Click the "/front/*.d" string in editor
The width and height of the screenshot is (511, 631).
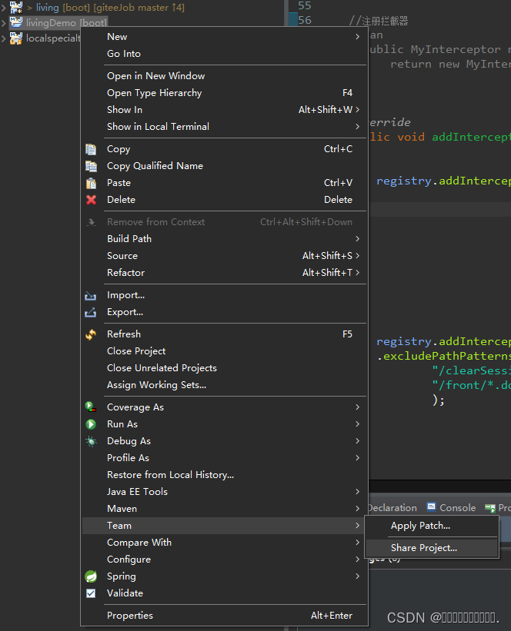point(472,386)
